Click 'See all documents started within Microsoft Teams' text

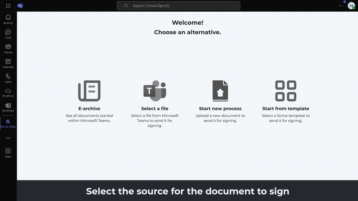(89, 118)
